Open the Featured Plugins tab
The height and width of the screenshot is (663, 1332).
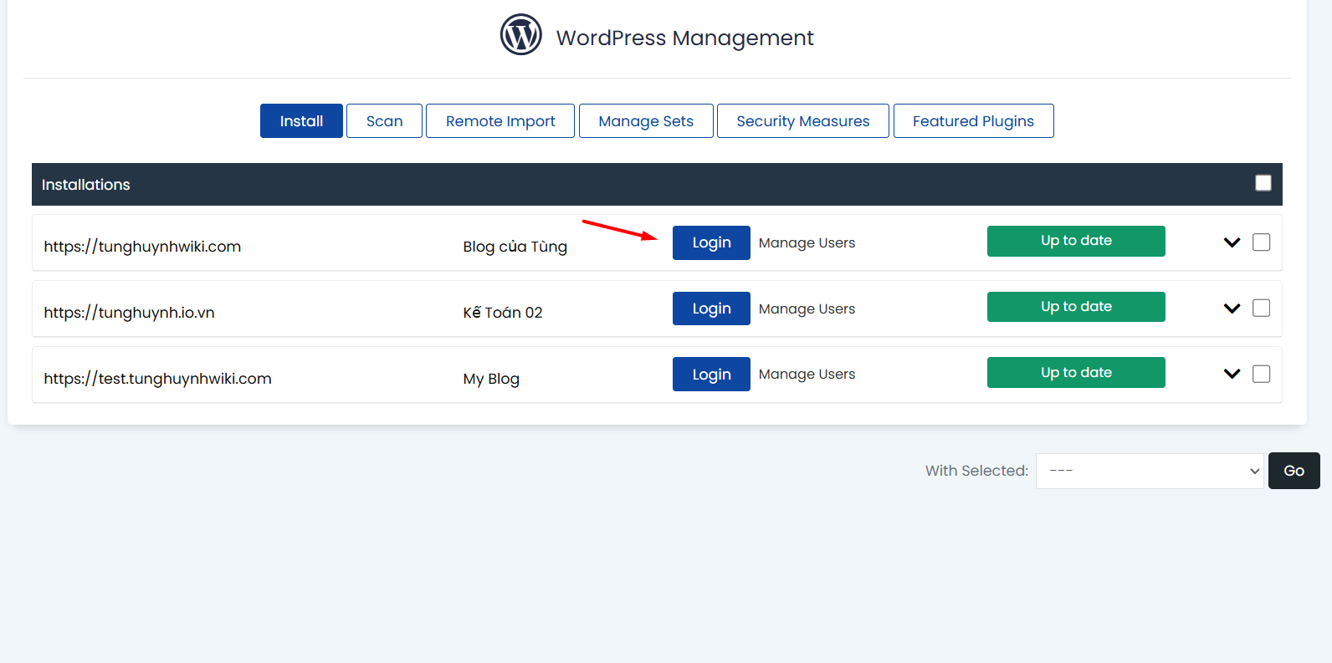click(973, 121)
